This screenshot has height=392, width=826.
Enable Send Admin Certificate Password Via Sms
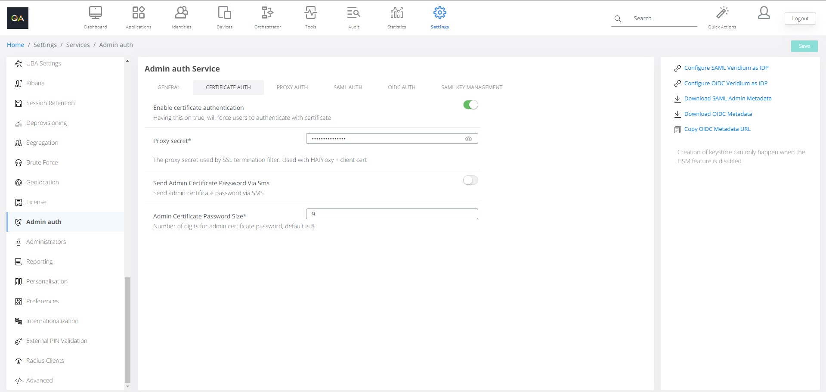pos(470,180)
